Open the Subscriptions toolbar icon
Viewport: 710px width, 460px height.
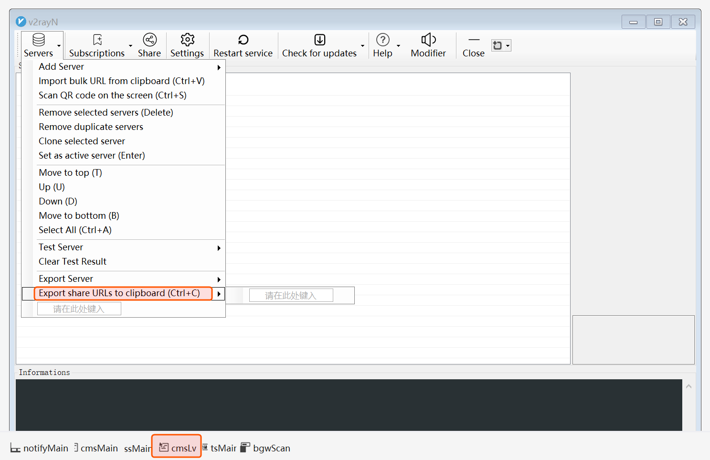(x=97, y=40)
